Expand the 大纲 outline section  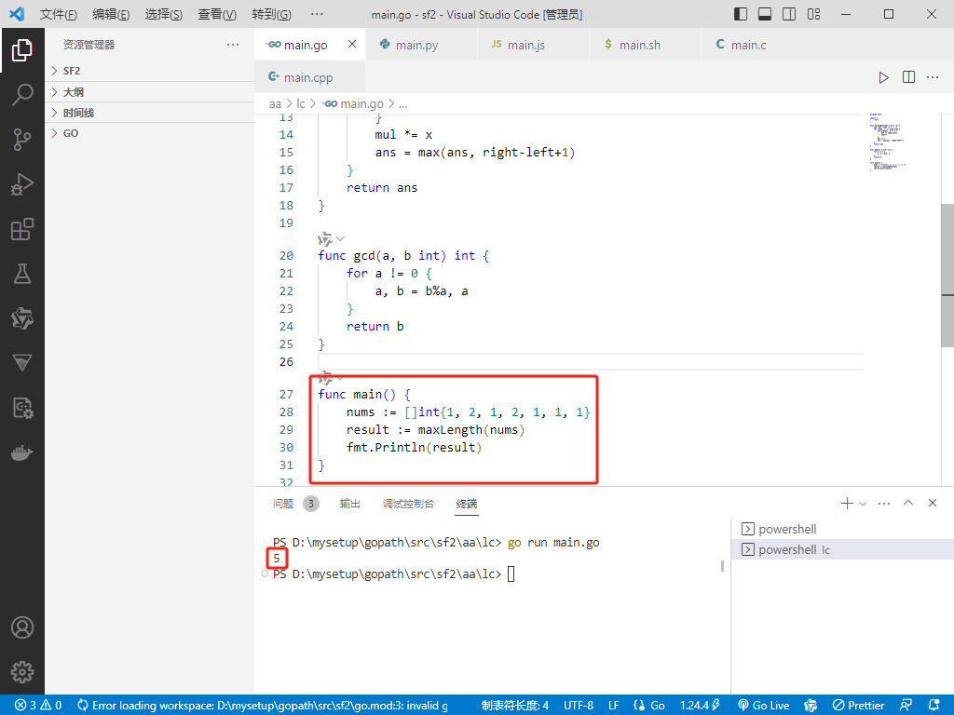tap(150, 92)
